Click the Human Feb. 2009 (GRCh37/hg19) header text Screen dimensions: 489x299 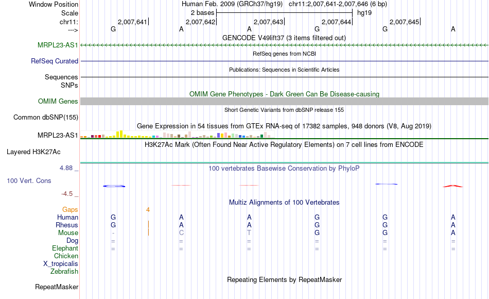tap(232, 4)
